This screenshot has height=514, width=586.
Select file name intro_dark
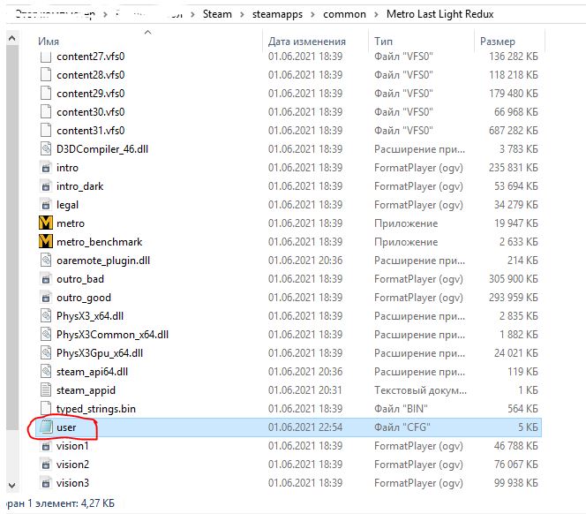[79, 186]
